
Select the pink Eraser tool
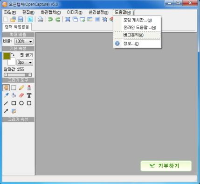(21, 96)
